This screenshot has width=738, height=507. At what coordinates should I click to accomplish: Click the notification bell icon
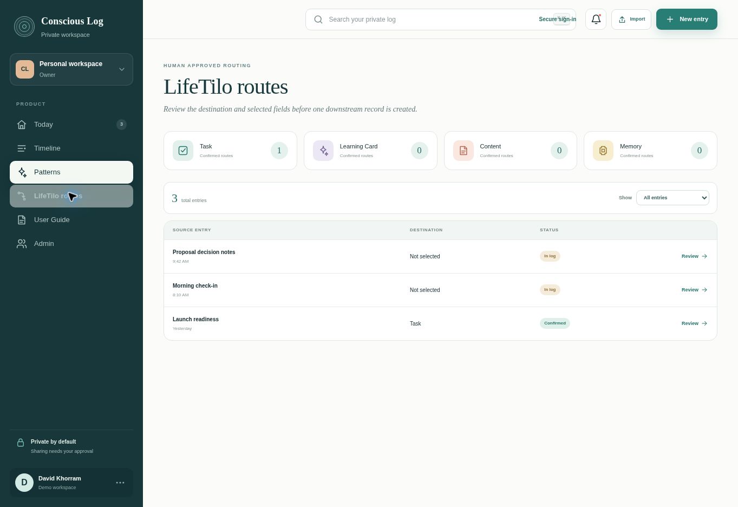tap(596, 19)
